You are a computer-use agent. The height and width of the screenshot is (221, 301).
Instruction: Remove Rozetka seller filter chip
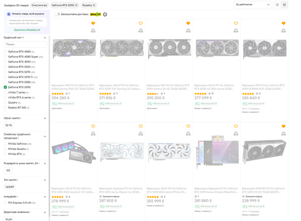pyautogui.click(x=94, y=5)
